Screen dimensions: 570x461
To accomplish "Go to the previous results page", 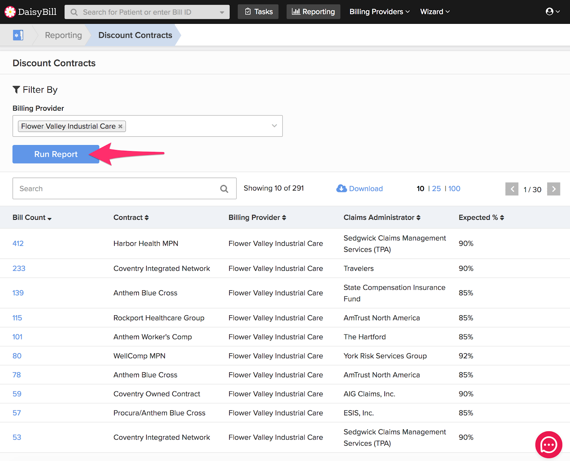I will (x=512, y=189).
